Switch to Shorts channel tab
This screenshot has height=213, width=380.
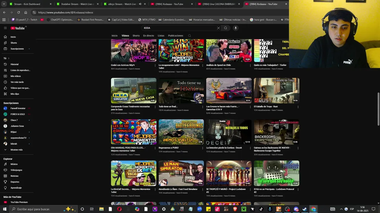click(x=136, y=36)
